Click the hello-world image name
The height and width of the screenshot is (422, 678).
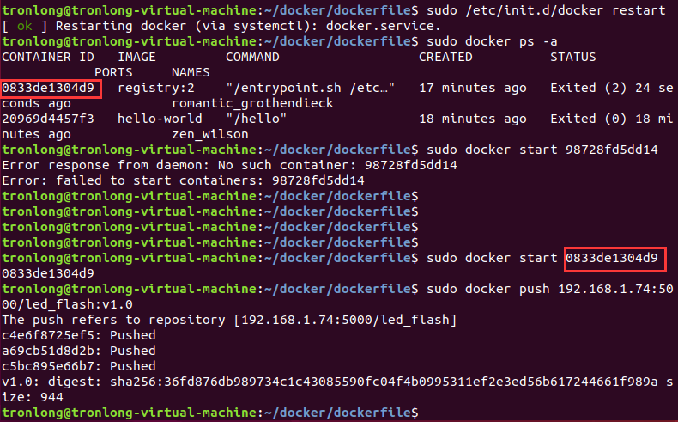[x=160, y=119]
